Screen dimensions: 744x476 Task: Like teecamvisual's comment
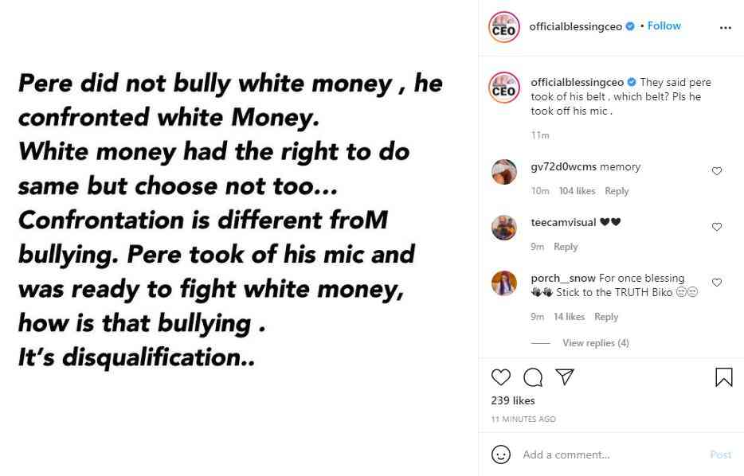click(x=717, y=227)
